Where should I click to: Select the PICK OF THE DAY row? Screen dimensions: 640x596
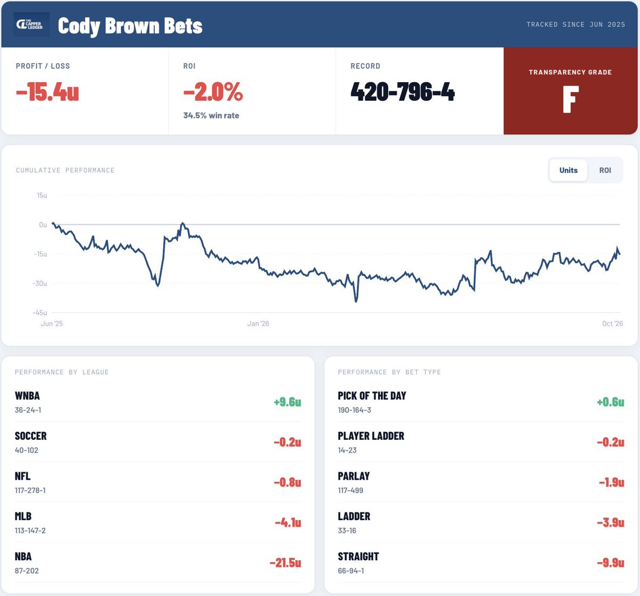[481, 402]
